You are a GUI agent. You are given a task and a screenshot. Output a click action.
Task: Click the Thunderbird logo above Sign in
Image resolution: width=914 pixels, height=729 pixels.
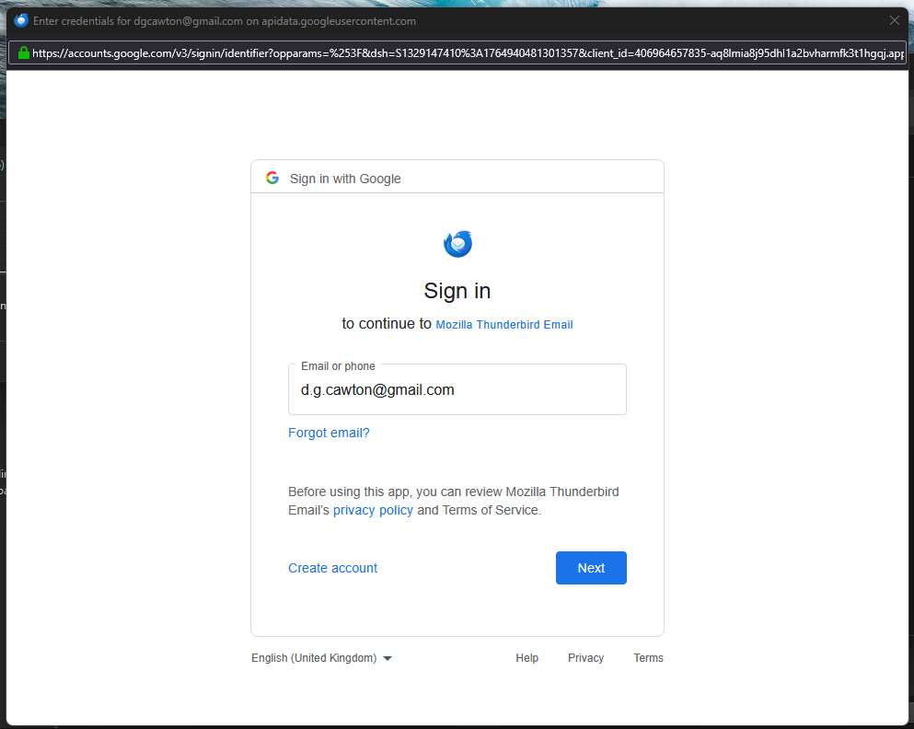tap(457, 244)
